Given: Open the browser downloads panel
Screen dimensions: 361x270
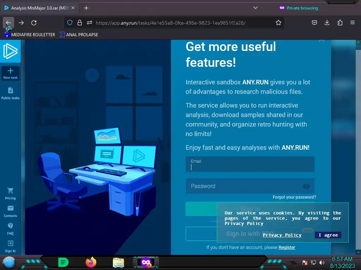Looking at the screenshot, I should point(327,22).
